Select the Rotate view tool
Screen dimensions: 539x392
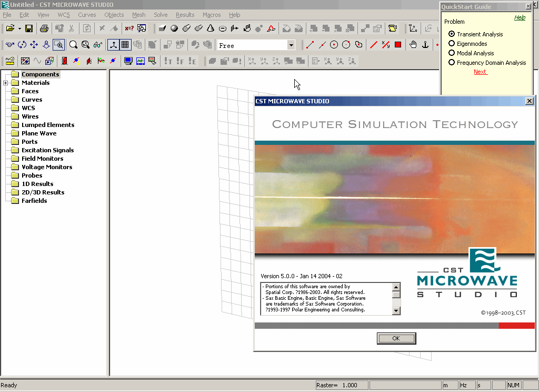click(x=22, y=44)
